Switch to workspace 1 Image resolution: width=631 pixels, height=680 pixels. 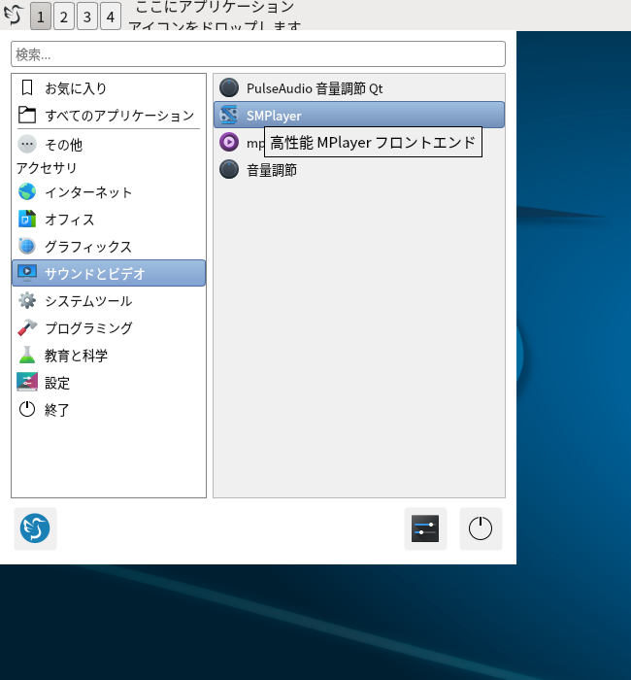[x=41, y=17]
